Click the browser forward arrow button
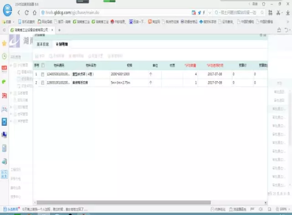Screen dimensions: 292x215 click(x=26, y=12)
